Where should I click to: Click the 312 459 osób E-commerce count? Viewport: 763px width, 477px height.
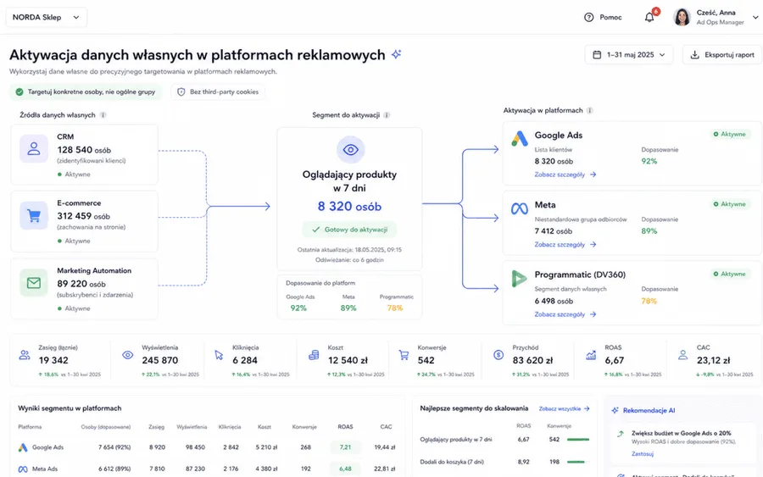[83, 216]
